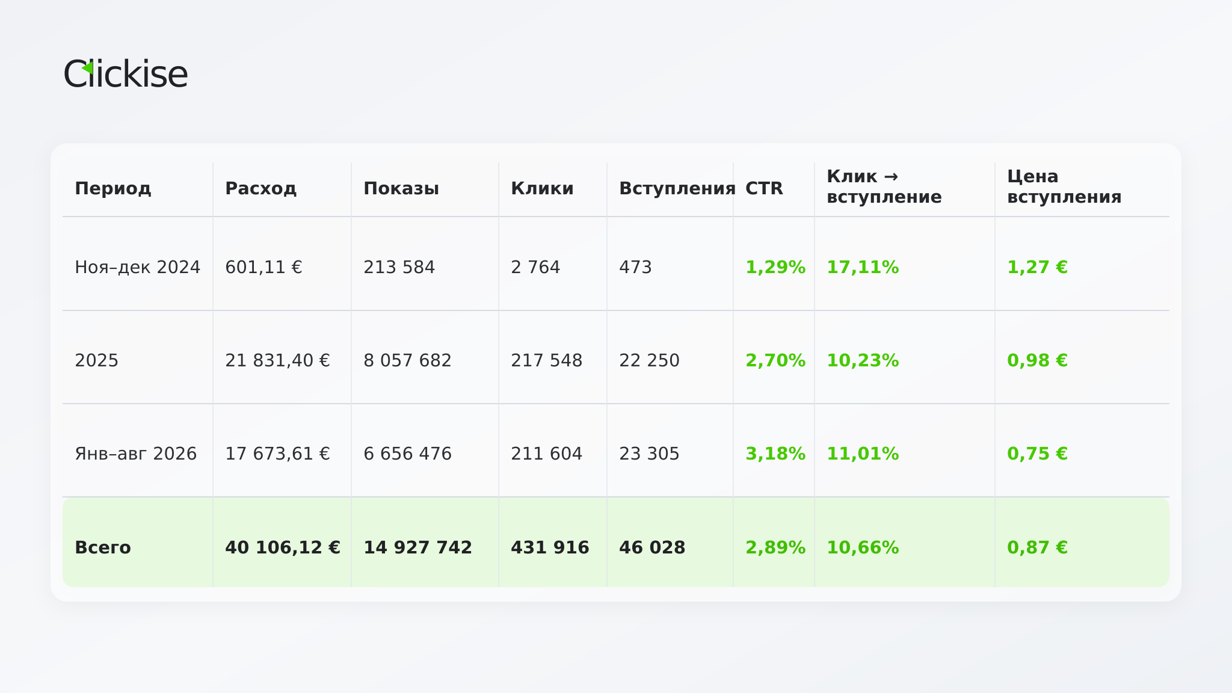This screenshot has height=693, width=1232.
Task: Select the 17,11% conversion value
Action: point(863,267)
